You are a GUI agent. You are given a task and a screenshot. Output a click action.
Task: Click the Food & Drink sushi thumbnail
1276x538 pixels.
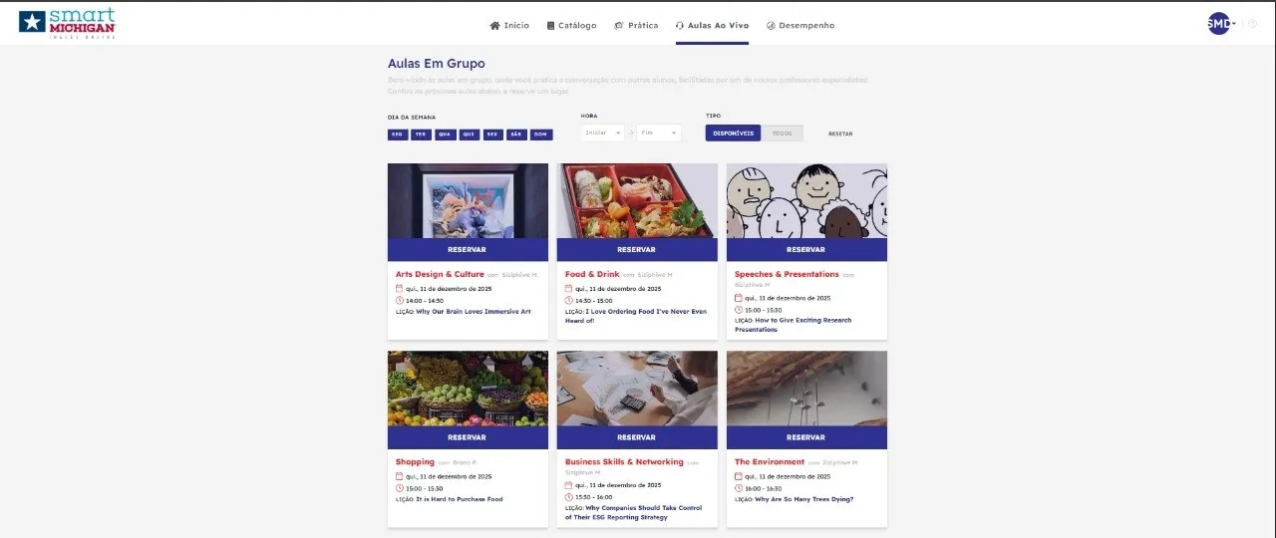click(x=637, y=200)
